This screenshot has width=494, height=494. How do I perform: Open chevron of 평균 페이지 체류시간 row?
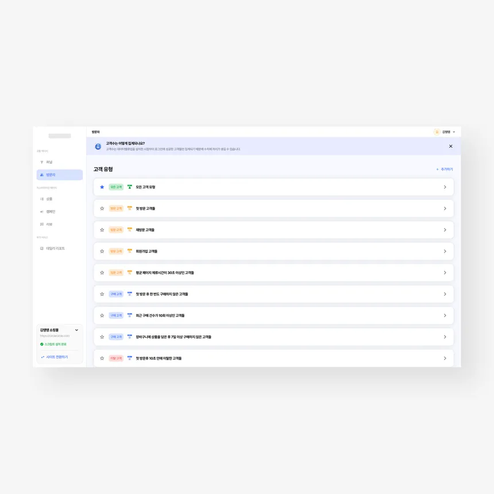click(445, 273)
